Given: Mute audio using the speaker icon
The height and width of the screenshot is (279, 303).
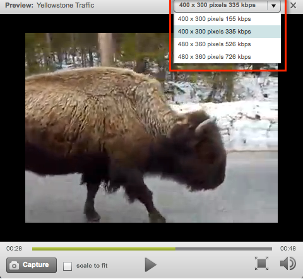Looking at the screenshot, I should click(x=288, y=263).
